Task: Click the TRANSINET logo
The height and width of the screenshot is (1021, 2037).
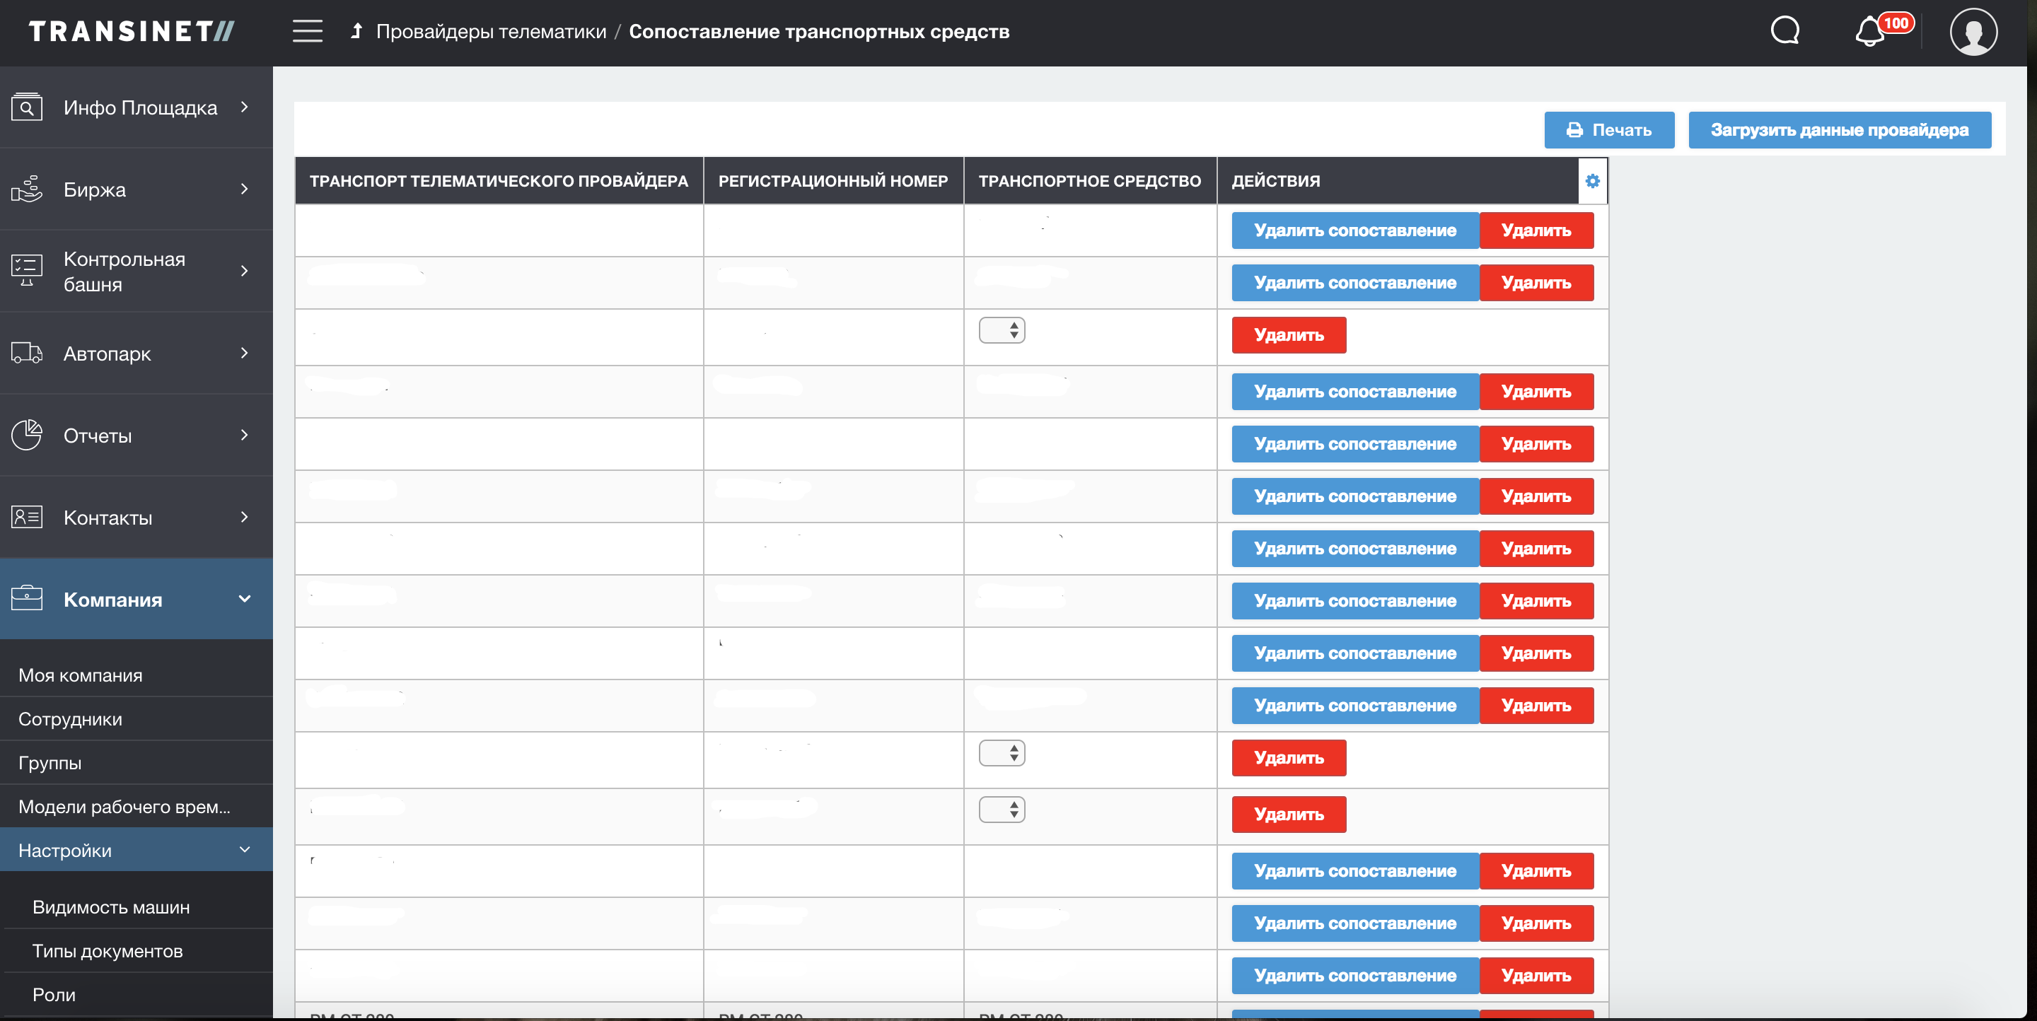Action: [132, 32]
